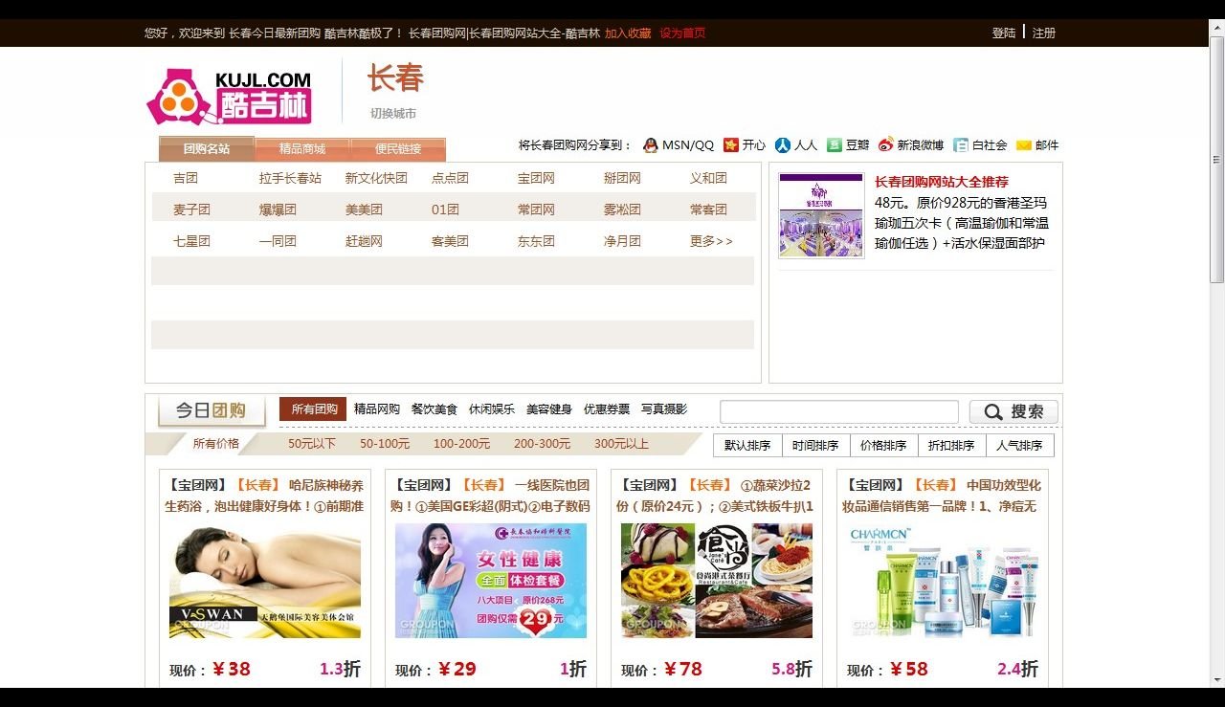This screenshot has height=707, width=1225.
Task: Click the 加入收藏 link
Action: (626, 32)
